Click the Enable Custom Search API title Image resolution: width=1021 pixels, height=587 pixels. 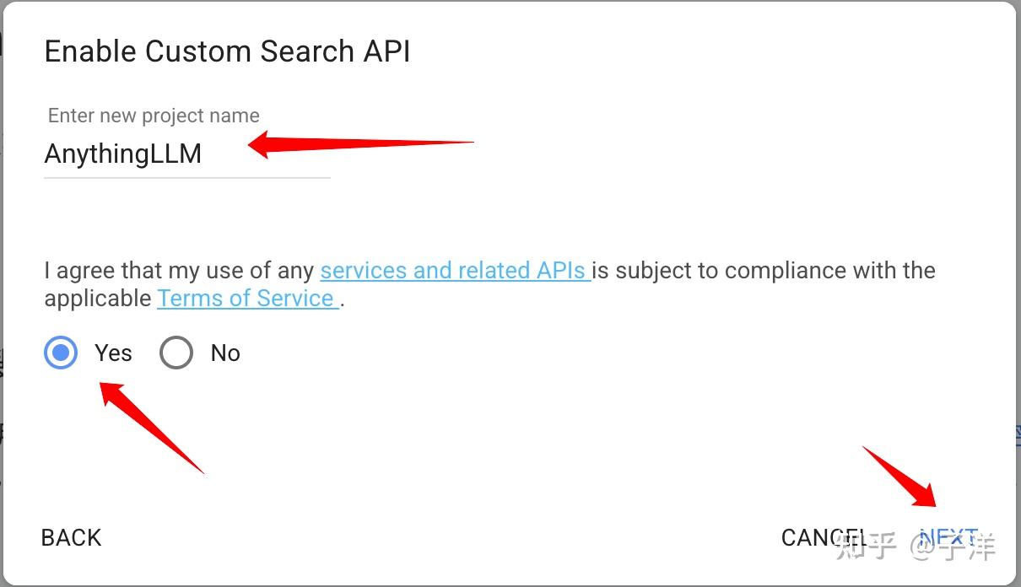(227, 51)
